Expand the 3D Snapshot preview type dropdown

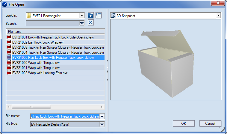pos(218,16)
